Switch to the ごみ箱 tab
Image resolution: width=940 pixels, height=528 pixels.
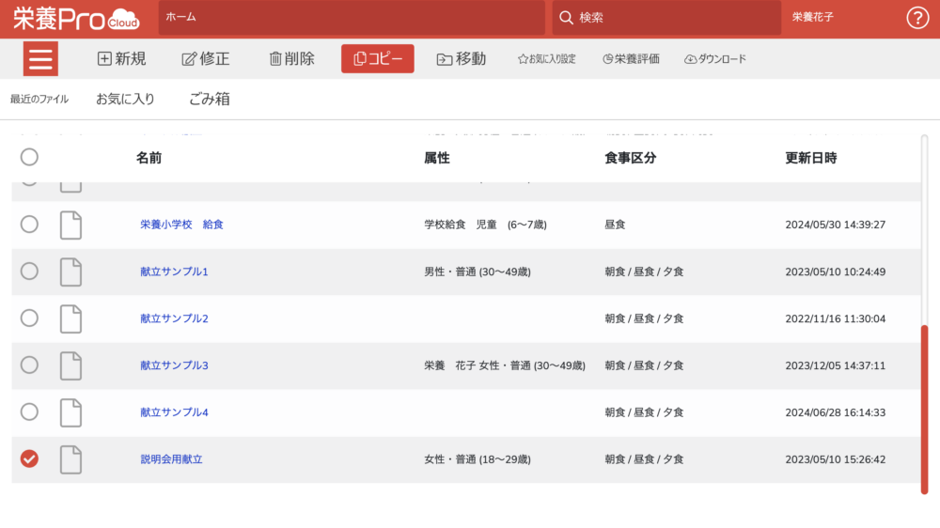point(209,99)
